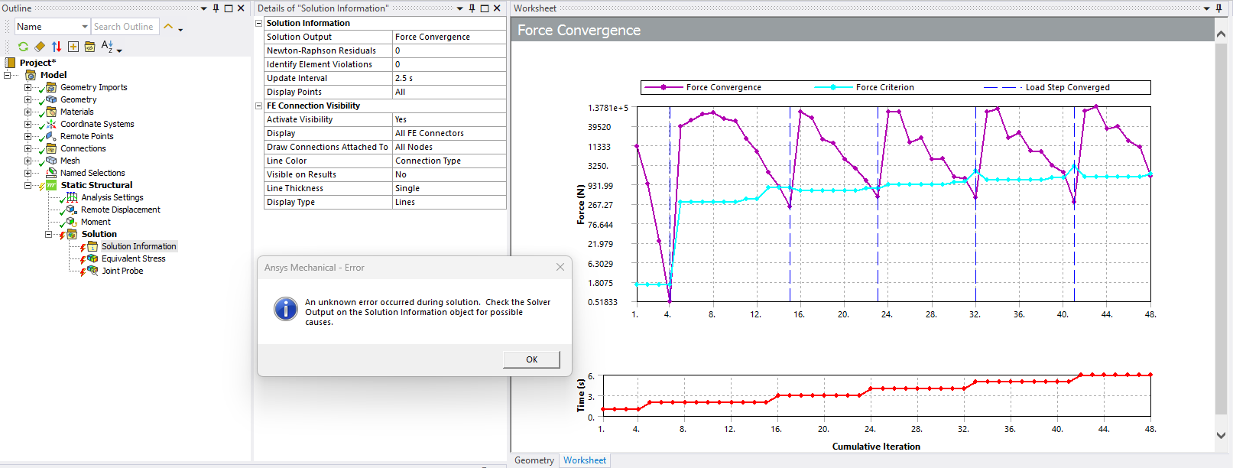The width and height of the screenshot is (1233, 468).
Task: Click the Connections folder icon
Action: pyautogui.click(x=51, y=148)
